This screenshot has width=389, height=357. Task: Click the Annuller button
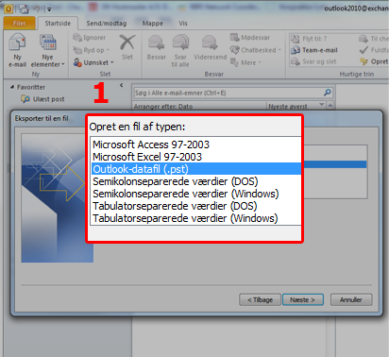point(351,299)
